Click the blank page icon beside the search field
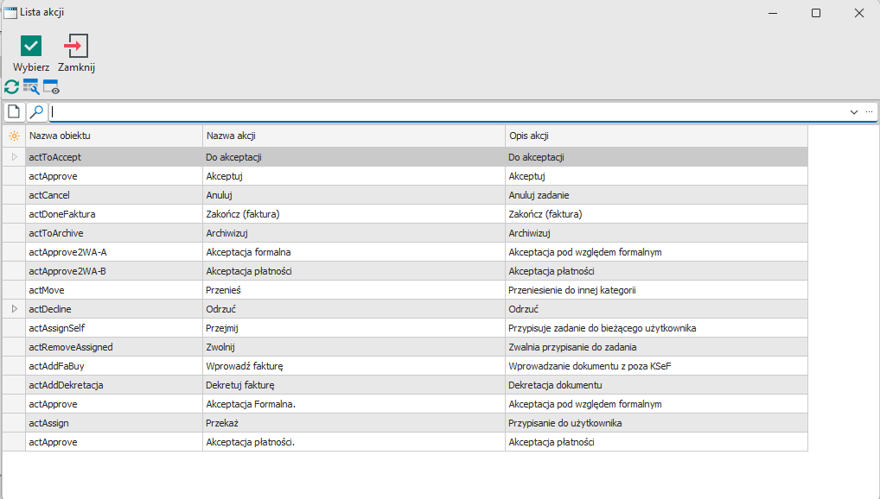 pyautogui.click(x=14, y=112)
